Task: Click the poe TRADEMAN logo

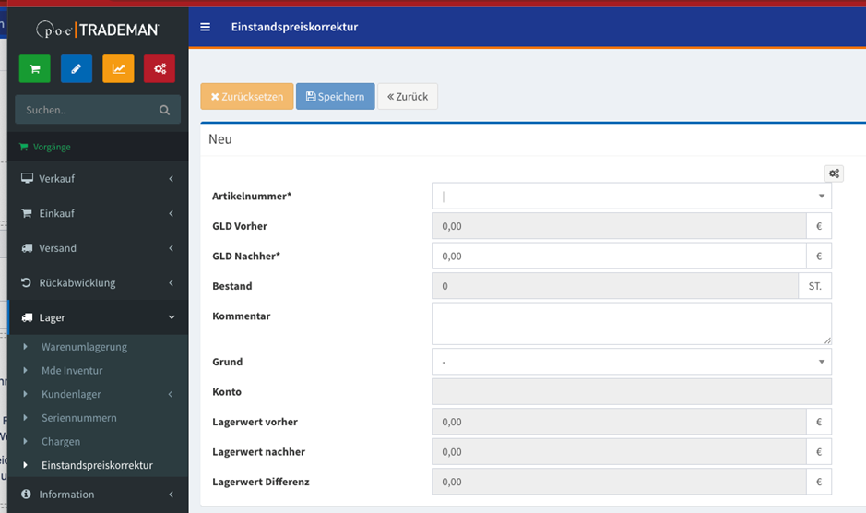Action: (x=98, y=30)
